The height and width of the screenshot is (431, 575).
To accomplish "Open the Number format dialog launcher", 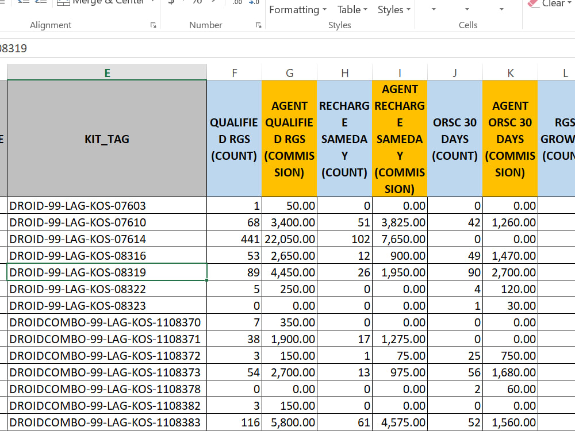I will [259, 25].
